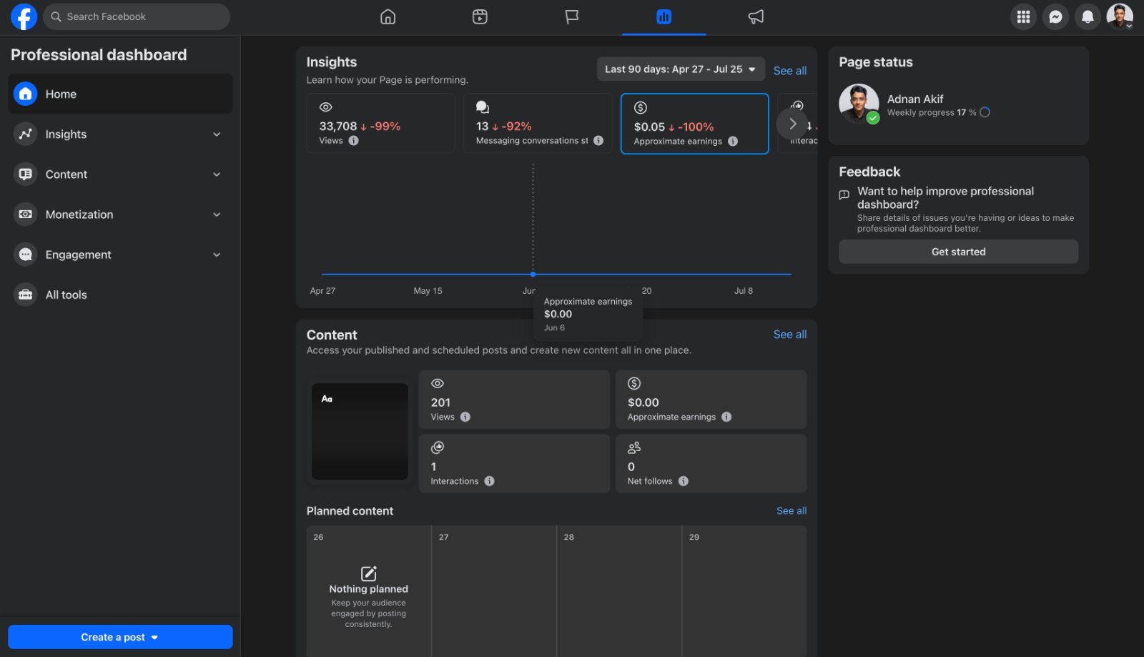
Task: Open the Ads megaphone tab icon
Action: (x=756, y=16)
